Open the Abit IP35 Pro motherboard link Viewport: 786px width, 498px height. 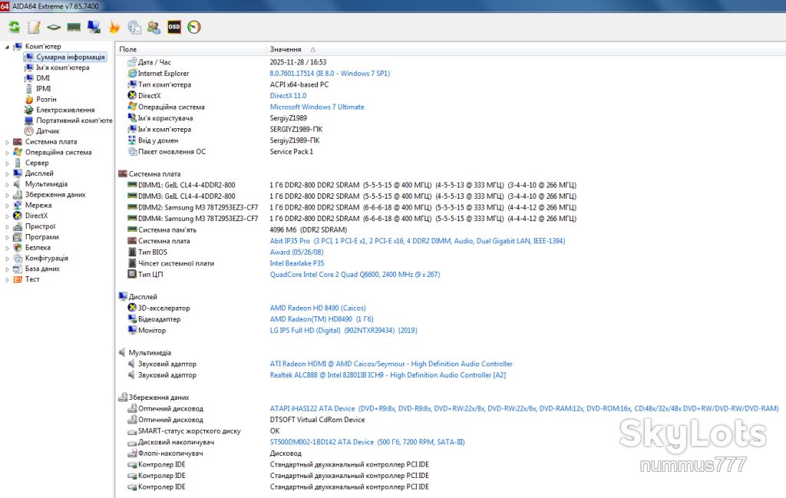tap(418, 241)
